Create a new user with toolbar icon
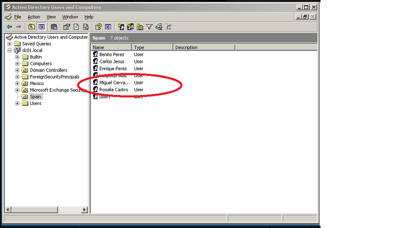The image size is (393, 228). tap(121, 26)
